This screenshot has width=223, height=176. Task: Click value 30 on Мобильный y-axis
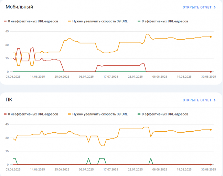click(x=7, y=45)
